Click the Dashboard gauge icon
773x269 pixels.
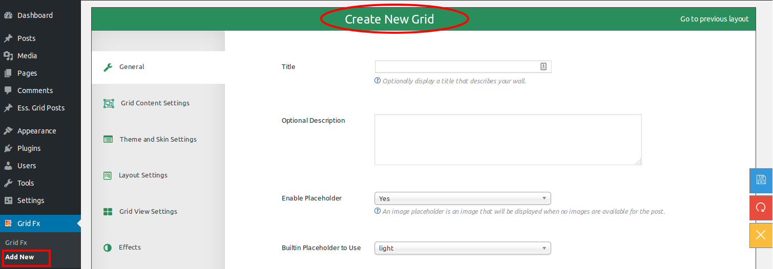[8, 15]
